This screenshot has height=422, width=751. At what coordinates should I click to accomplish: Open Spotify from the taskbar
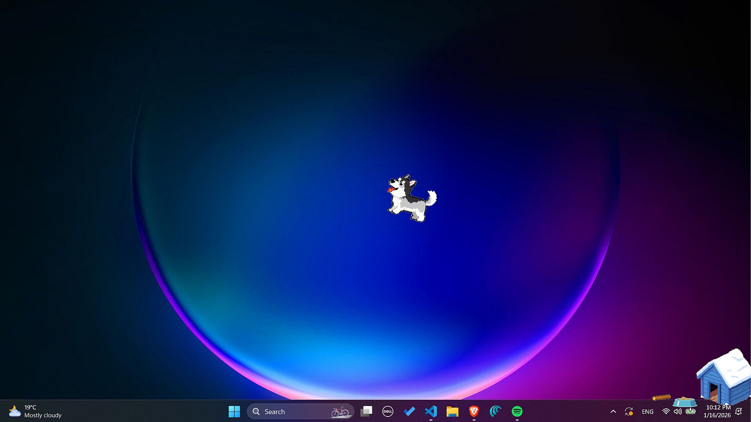[517, 411]
